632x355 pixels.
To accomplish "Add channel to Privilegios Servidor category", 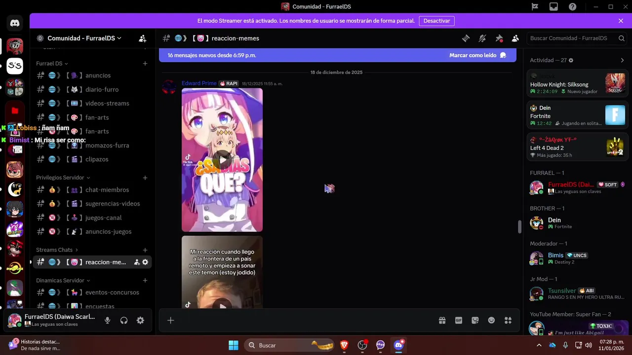I will pyautogui.click(x=145, y=177).
